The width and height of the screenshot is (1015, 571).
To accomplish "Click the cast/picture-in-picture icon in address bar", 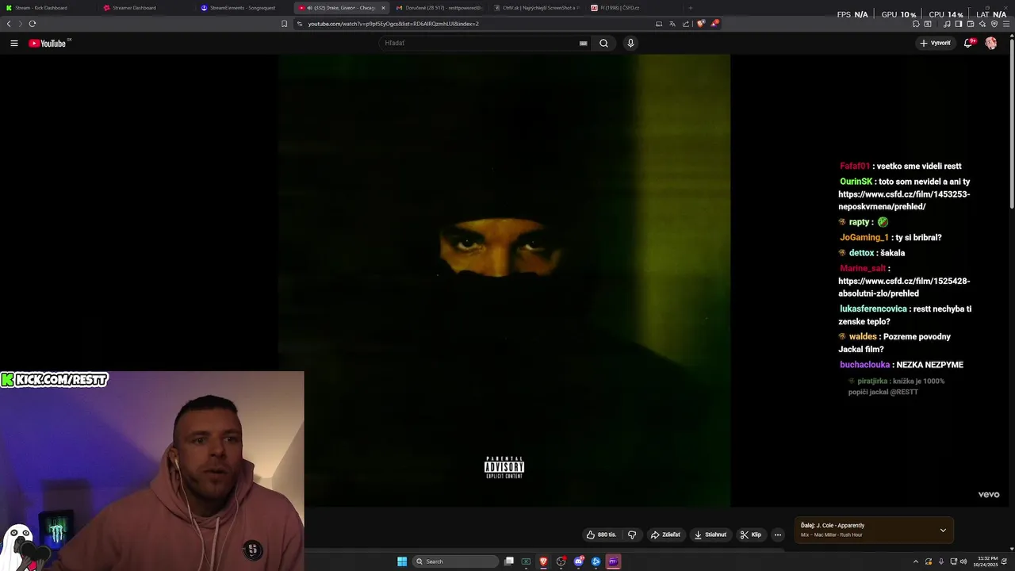I will point(659,24).
